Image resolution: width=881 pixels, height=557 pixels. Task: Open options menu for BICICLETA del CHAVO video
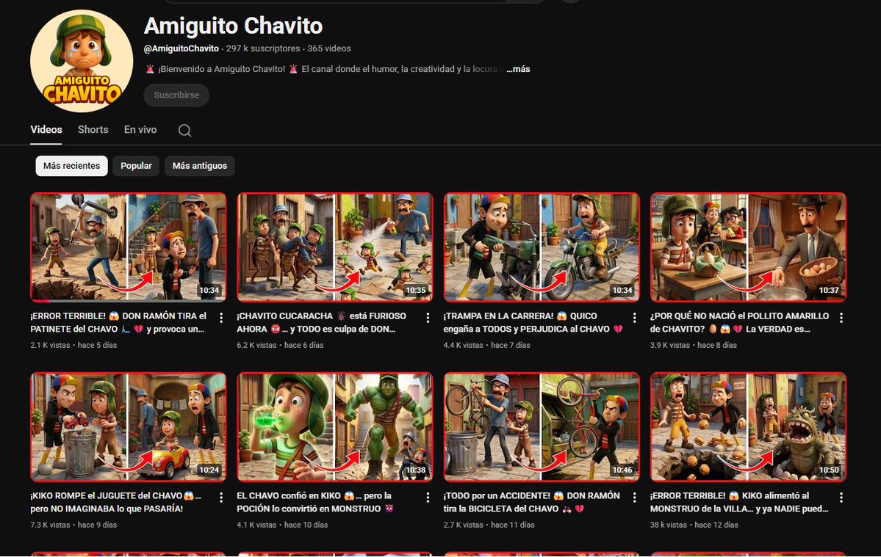(x=635, y=498)
